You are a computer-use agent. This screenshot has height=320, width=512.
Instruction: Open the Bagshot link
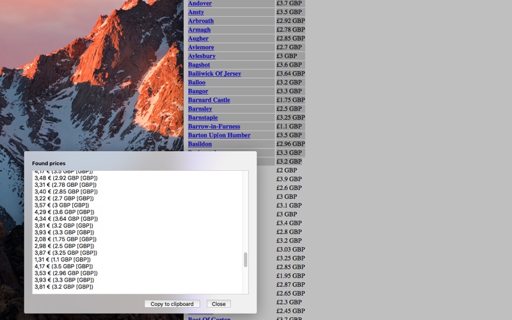pos(199,65)
